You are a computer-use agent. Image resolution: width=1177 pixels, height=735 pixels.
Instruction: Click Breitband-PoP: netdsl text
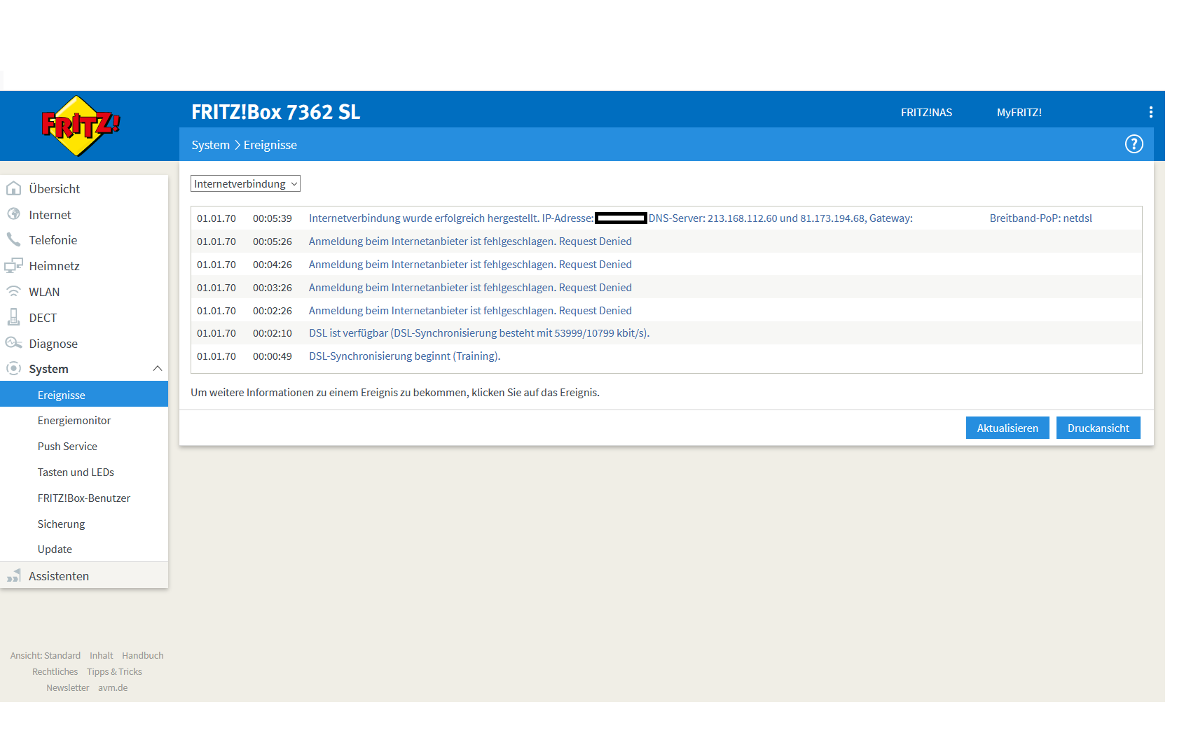click(1040, 218)
